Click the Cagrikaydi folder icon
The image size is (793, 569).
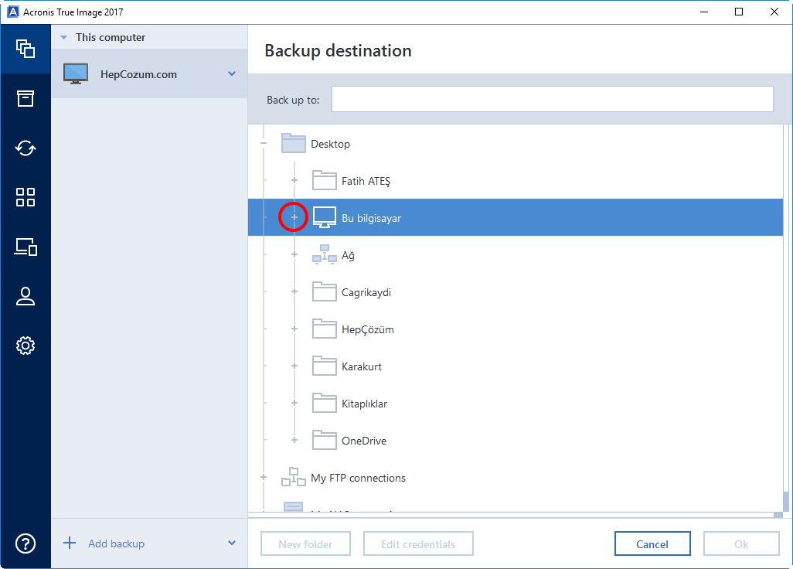click(x=324, y=291)
